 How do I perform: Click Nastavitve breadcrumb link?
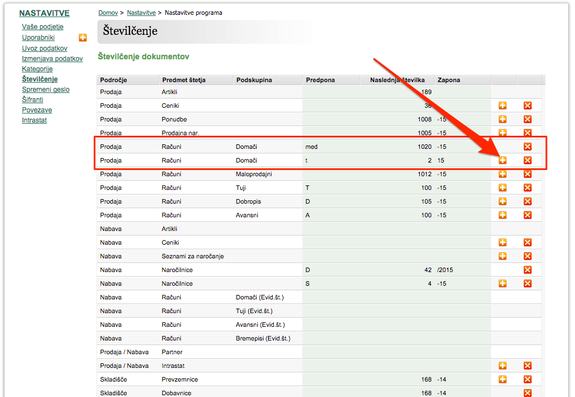[x=141, y=13]
